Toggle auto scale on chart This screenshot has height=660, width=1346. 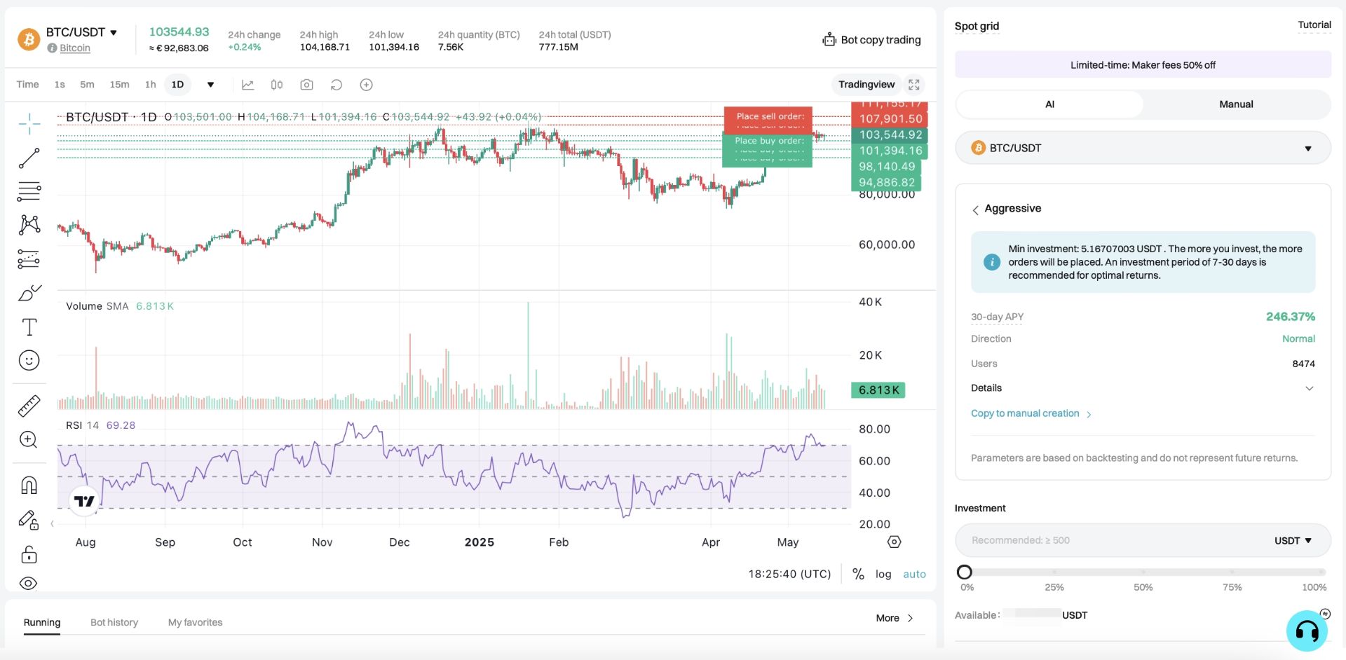click(x=914, y=574)
